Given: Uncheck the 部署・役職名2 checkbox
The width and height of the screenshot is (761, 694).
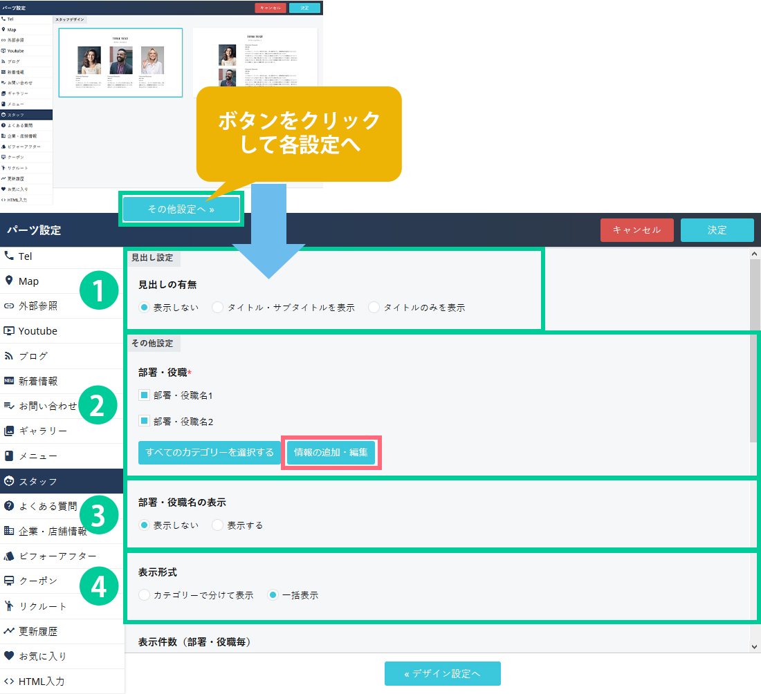Looking at the screenshot, I should click(145, 421).
